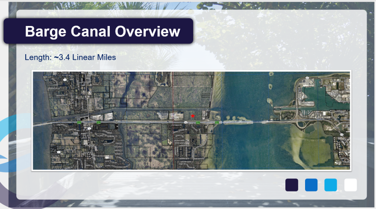
Task: Pick the light cyan color swatch
Action: pos(331,185)
